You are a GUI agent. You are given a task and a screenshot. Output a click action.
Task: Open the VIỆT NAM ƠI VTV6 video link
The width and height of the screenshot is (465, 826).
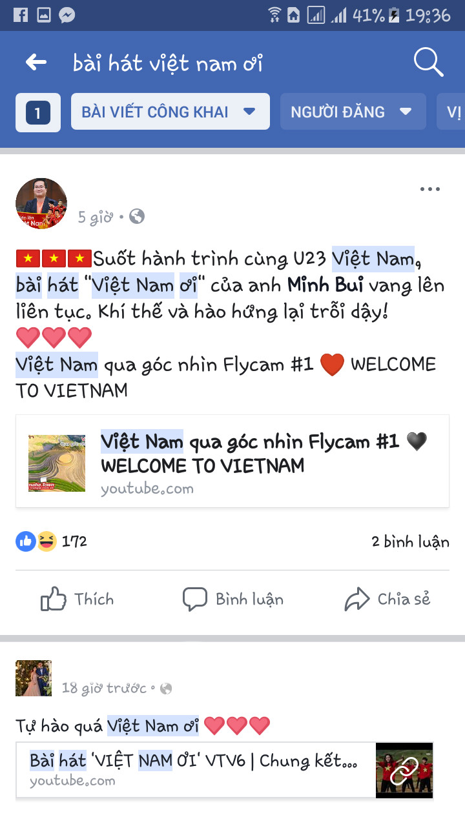coord(225,770)
